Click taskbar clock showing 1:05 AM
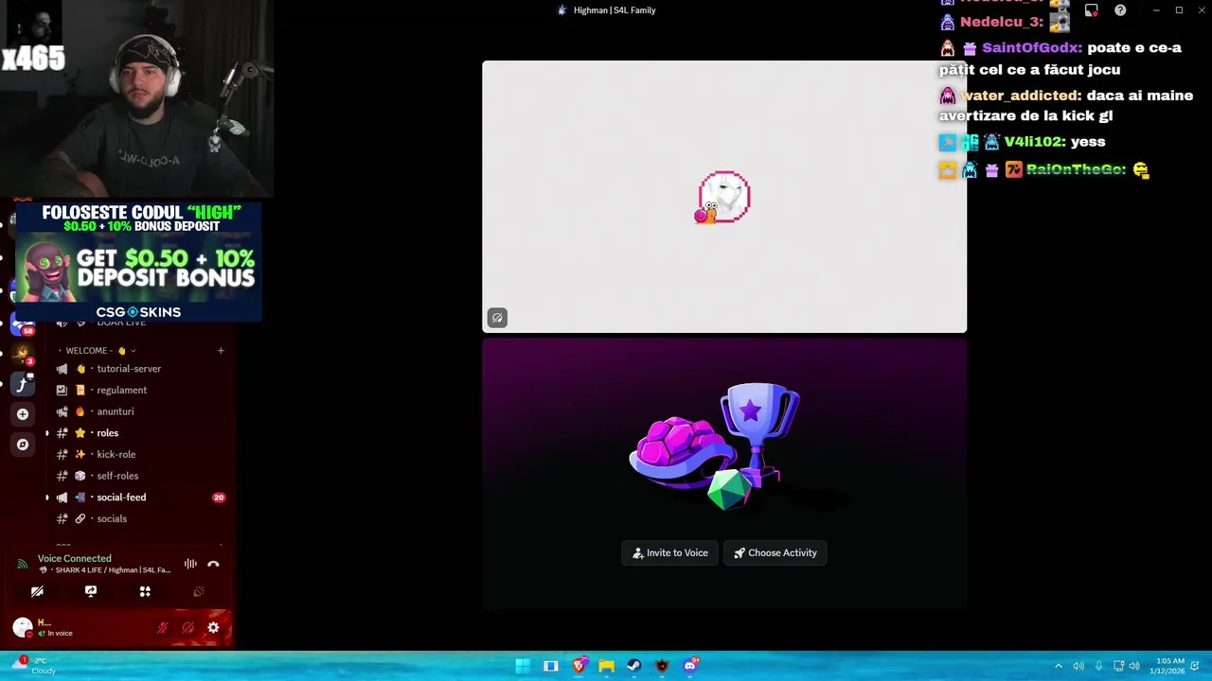The height and width of the screenshot is (681, 1212). click(1167, 666)
